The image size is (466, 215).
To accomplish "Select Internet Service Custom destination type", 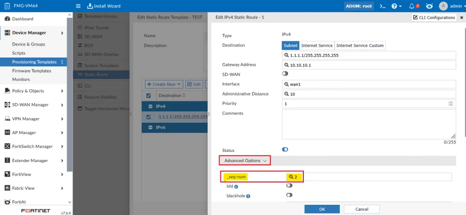I will (x=360, y=46).
